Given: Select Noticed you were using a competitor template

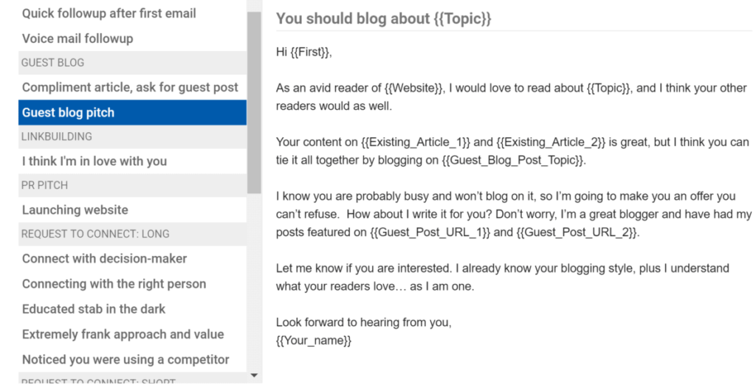Looking at the screenshot, I should (x=133, y=359).
